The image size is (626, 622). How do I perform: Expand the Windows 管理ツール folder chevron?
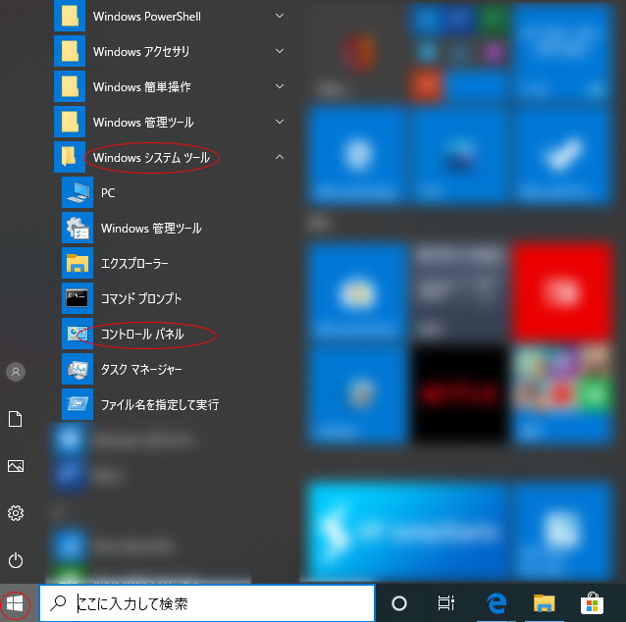tap(280, 122)
